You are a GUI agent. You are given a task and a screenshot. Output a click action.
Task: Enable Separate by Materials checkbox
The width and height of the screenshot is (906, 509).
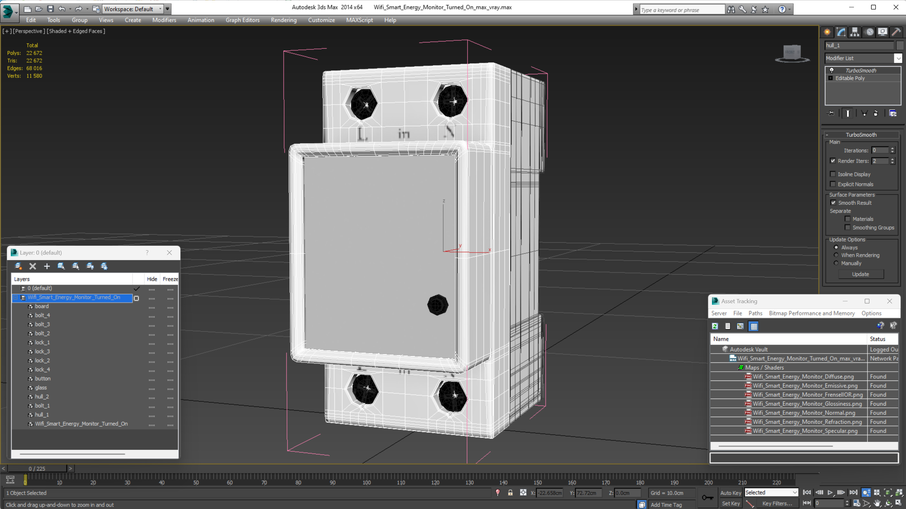(848, 219)
